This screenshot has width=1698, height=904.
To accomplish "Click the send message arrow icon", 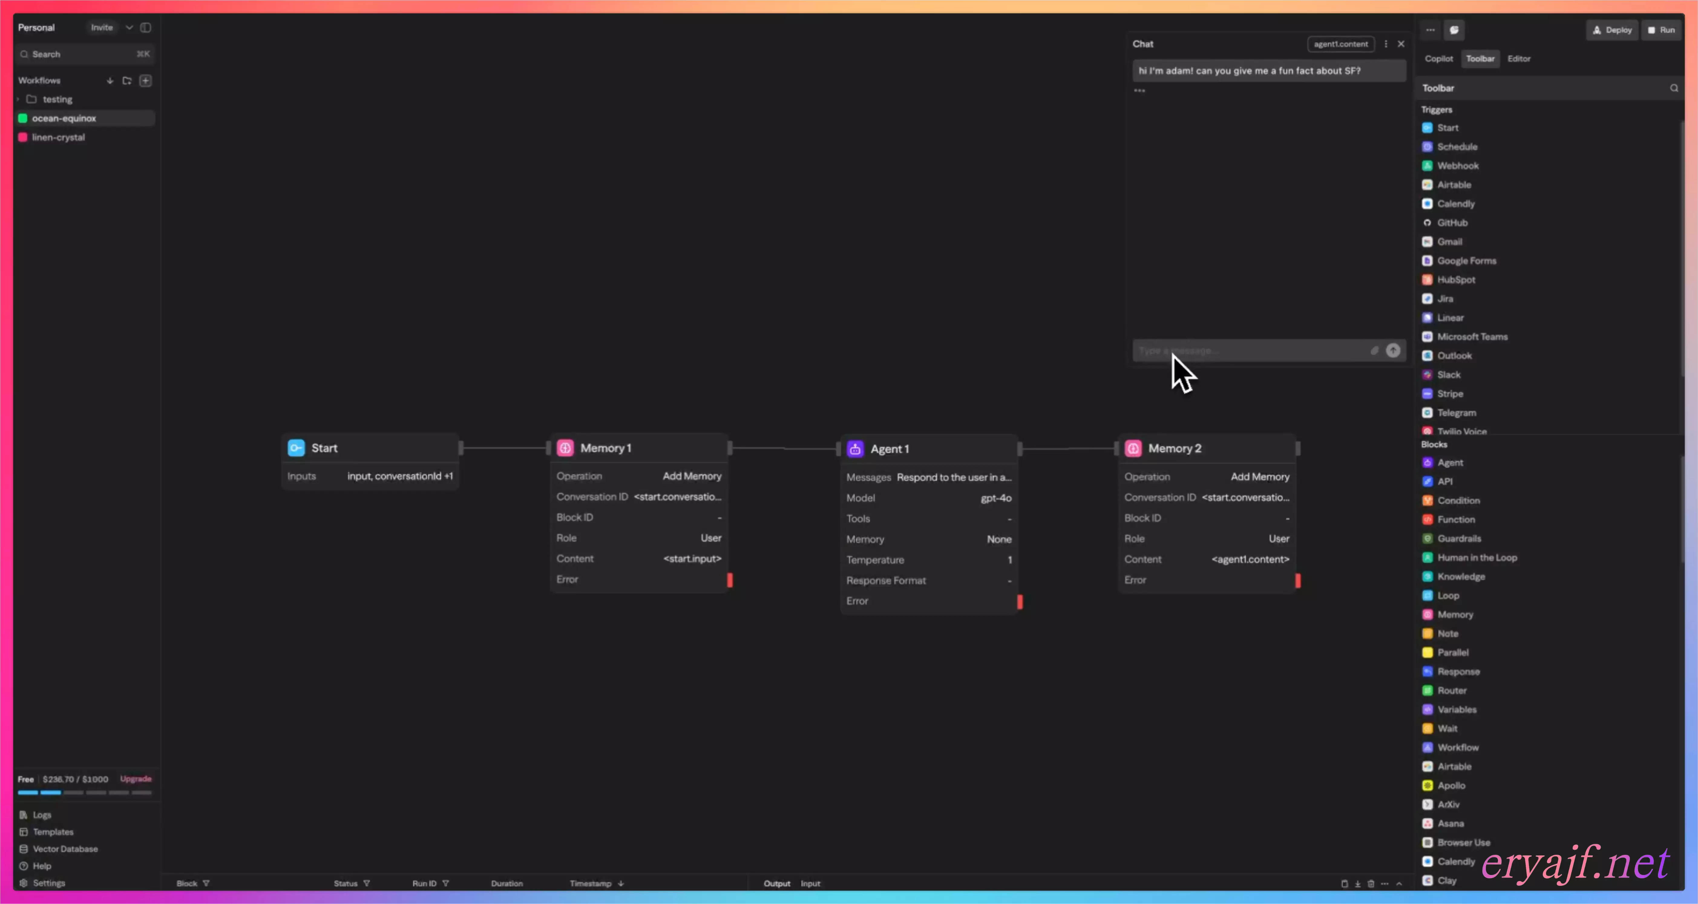I will tap(1393, 351).
